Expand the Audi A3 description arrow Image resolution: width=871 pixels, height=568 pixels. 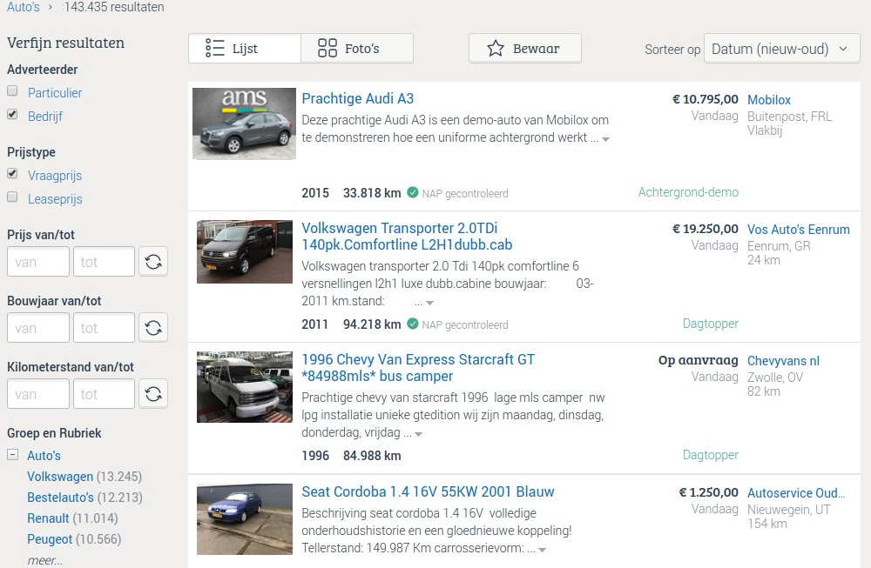coord(605,139)
